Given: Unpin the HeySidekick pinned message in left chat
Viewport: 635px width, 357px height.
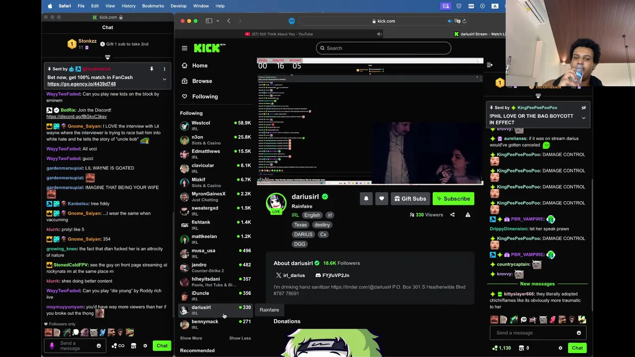Looking at the screenshot, I should pos(152,69).
